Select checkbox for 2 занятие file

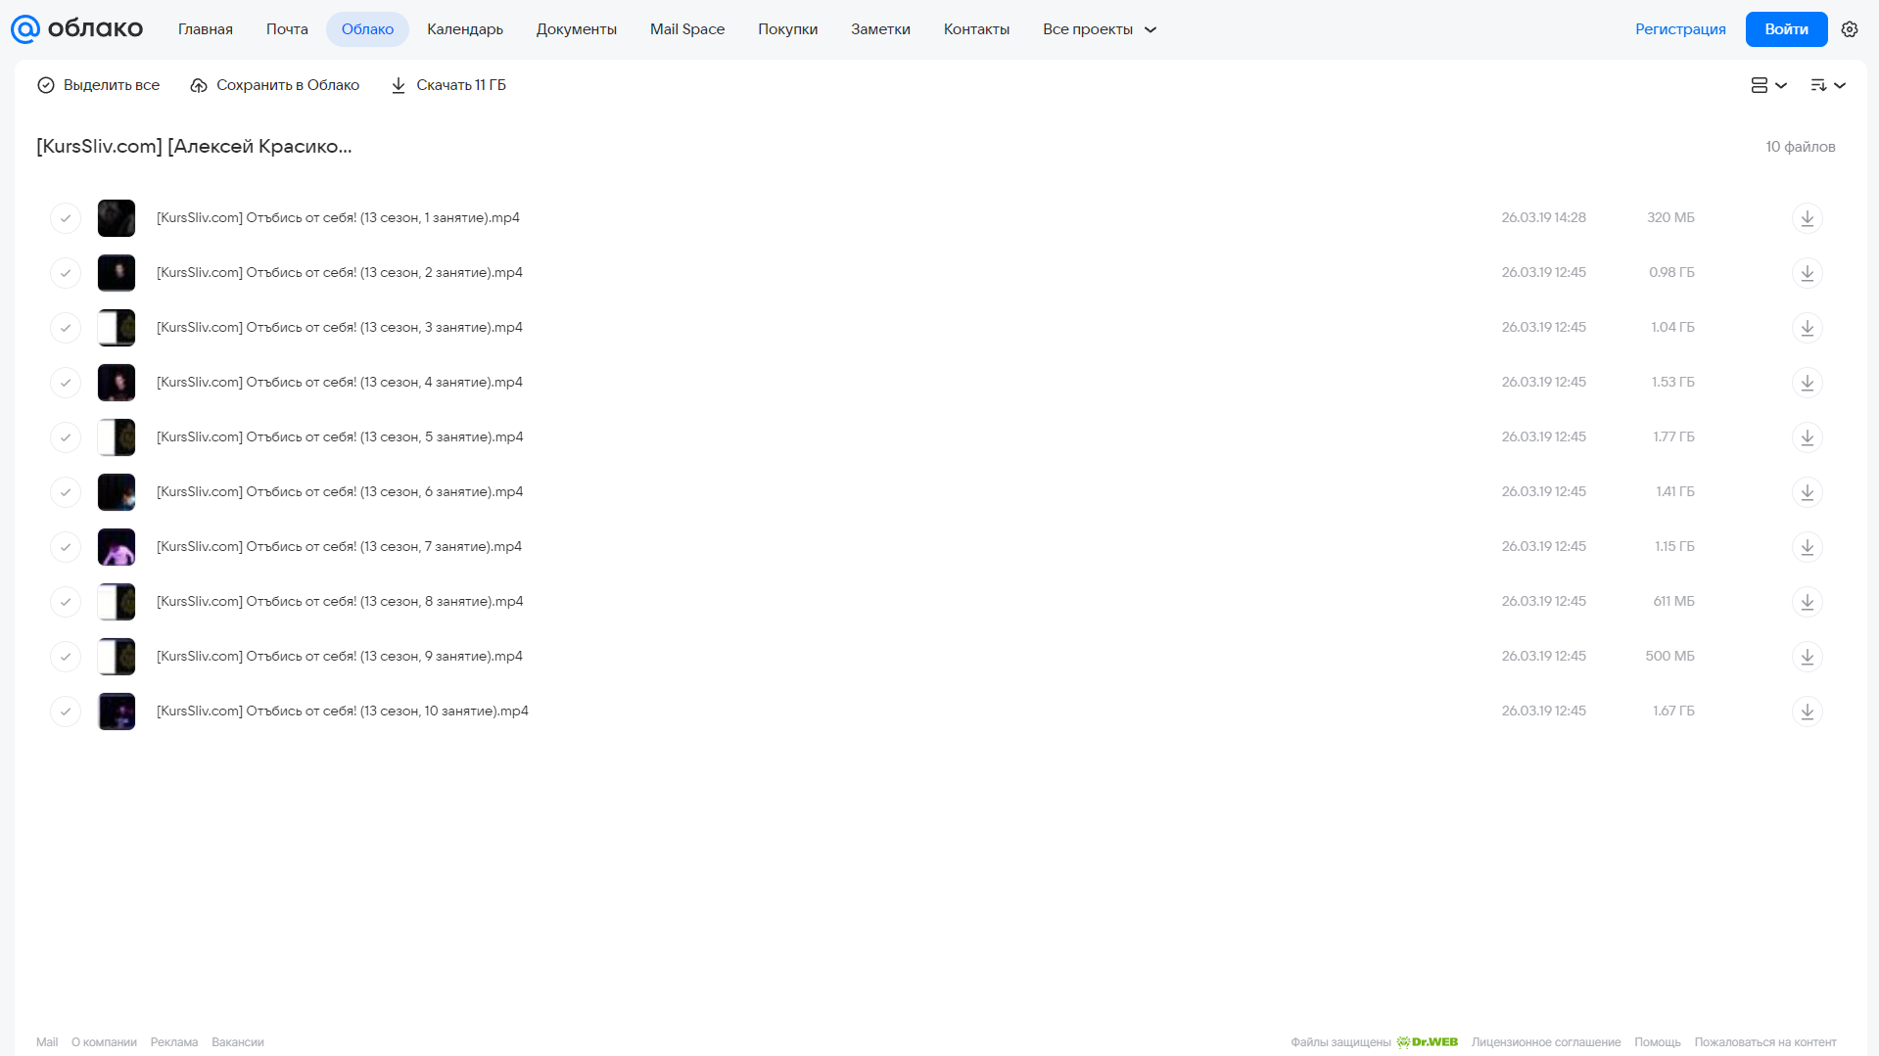click(66, 273)
